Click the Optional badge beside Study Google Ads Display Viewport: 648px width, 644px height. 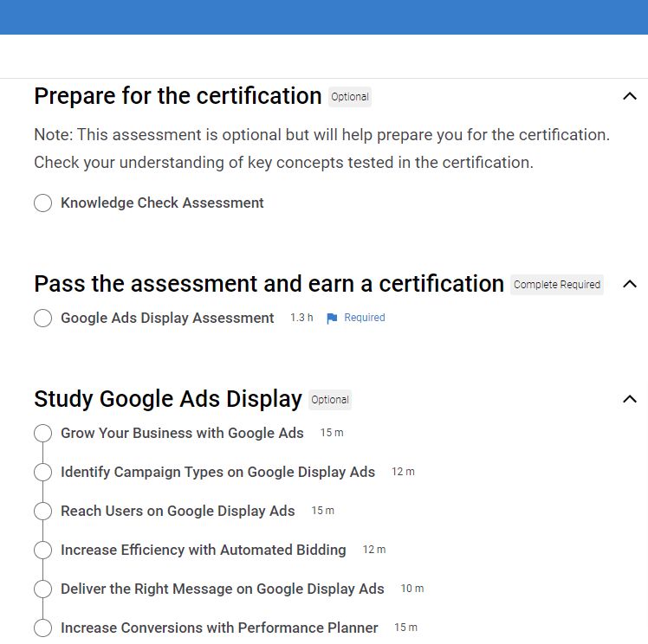coord(330,400)
